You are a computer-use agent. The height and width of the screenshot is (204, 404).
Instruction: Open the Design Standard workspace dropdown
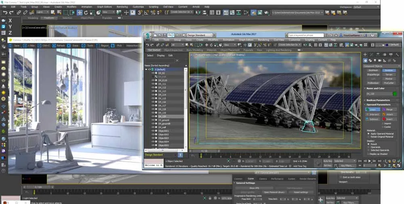(x=200, y=35)
